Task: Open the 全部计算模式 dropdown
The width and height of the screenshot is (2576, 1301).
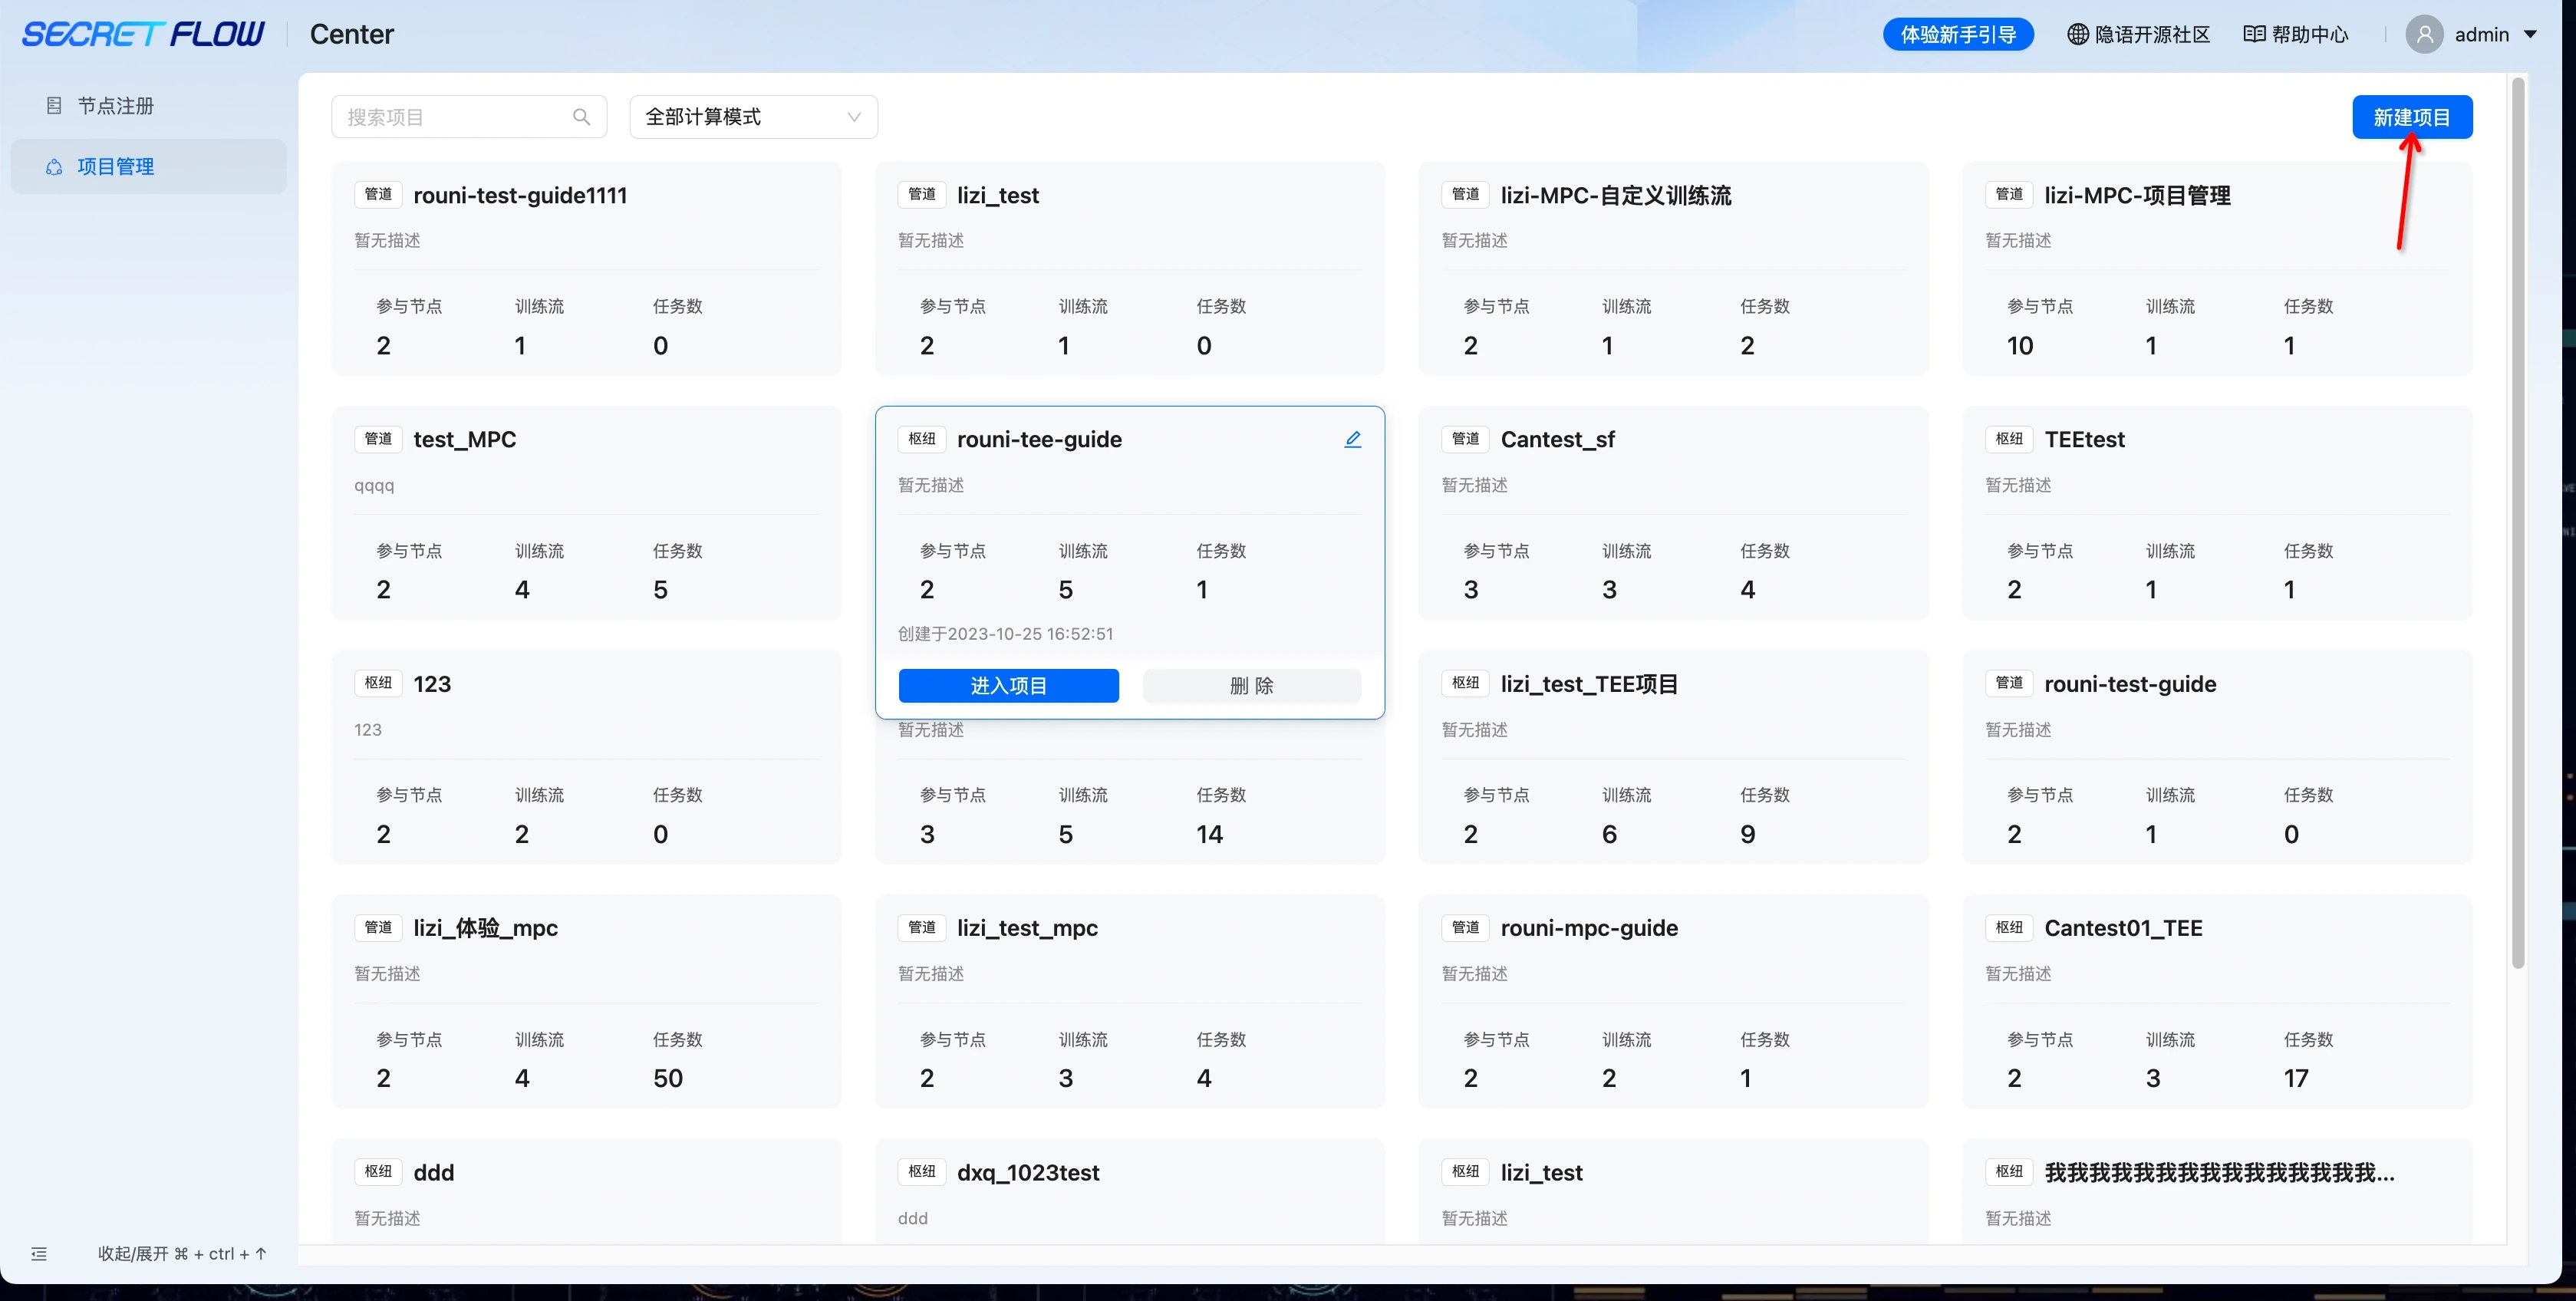Action: [753, 117]
